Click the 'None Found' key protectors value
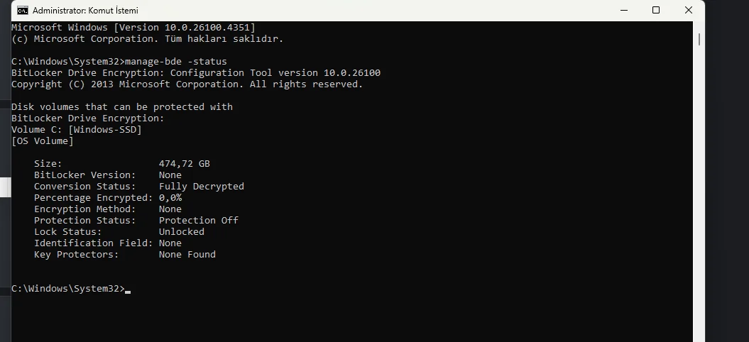 click(187, 255)
